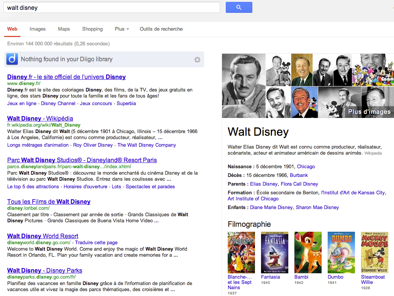Screen dimensions: 394x296
Task: Click the www.disney.fr green URL
Action: (x=23, y=84)
